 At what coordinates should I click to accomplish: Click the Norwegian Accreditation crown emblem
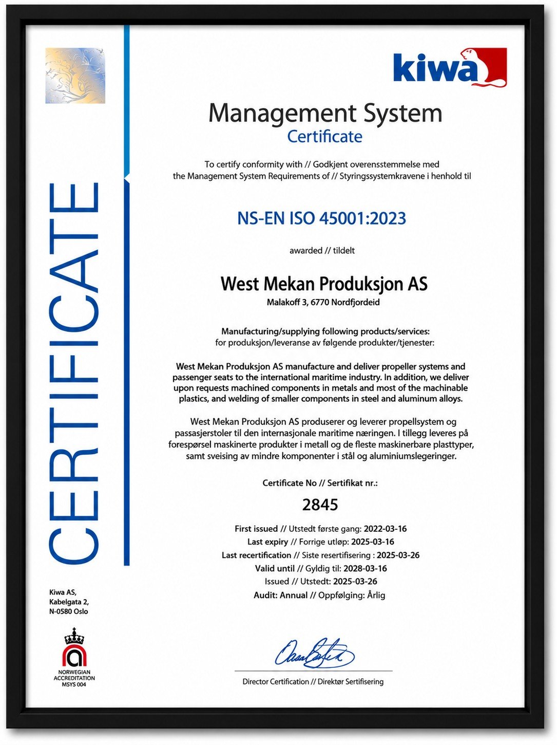(74, 647)
